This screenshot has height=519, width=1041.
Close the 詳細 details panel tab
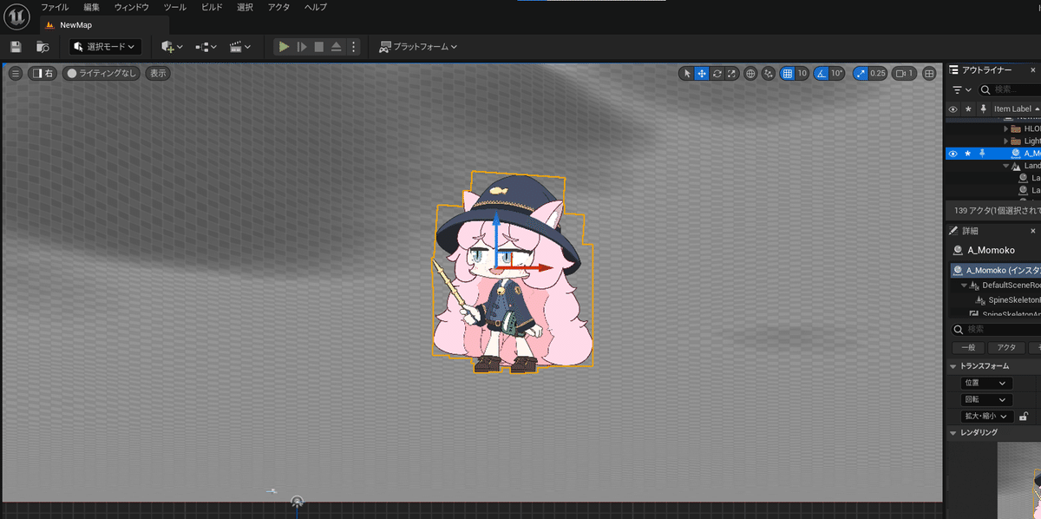pyautogui.click(x=1032, y=231)
